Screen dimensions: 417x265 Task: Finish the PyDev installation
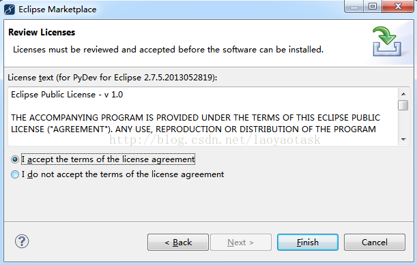(x=308, y=242)
